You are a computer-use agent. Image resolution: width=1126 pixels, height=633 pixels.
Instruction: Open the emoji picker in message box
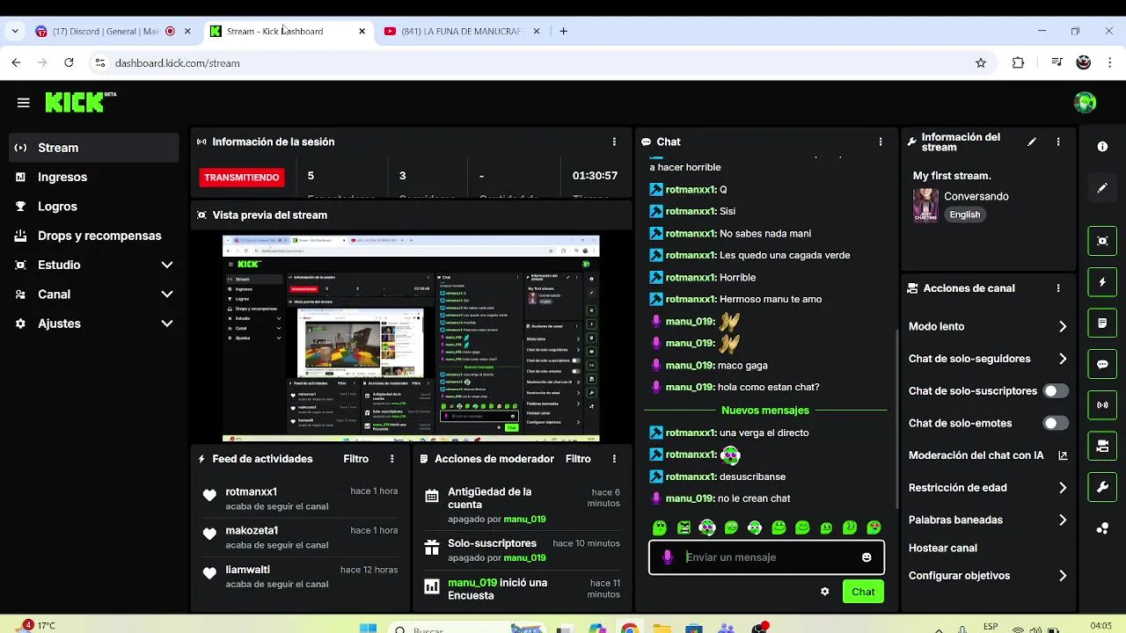[866, 557]
